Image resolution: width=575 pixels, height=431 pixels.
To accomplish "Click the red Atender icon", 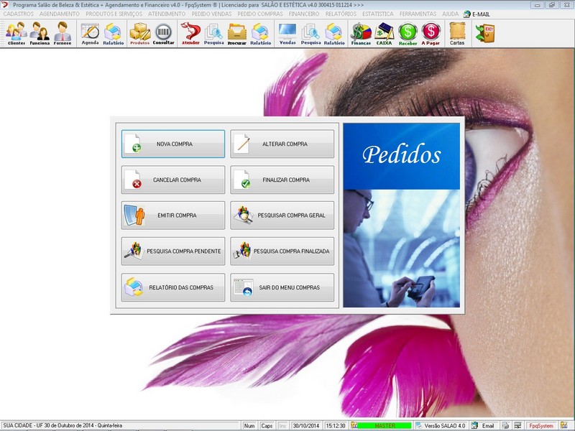I will (x=190, y=33).
